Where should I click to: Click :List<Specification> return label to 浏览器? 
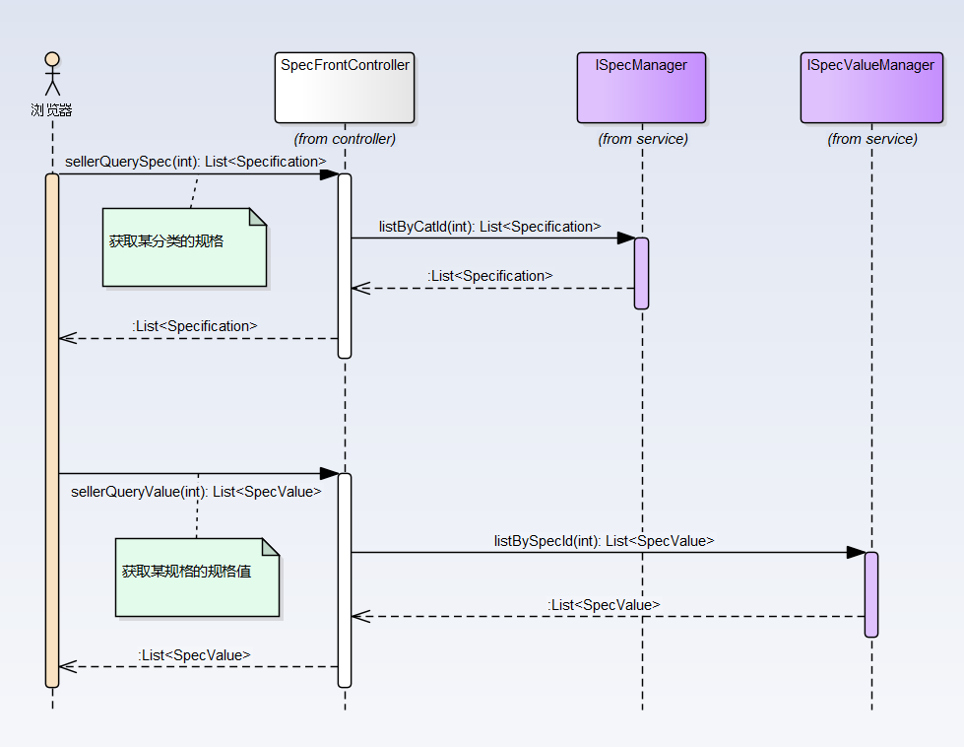click(194, 326)
